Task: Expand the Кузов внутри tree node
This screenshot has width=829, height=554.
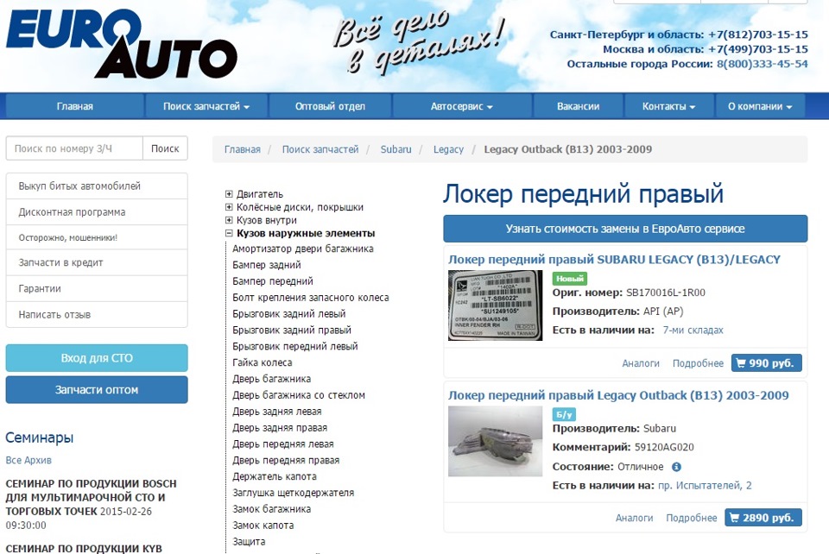Action: pyautogui.click(x=229, y=220)
